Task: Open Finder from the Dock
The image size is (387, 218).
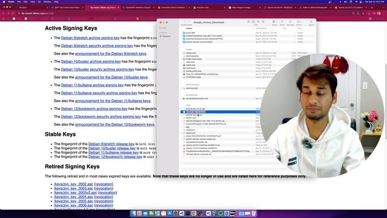Action: 133,213
